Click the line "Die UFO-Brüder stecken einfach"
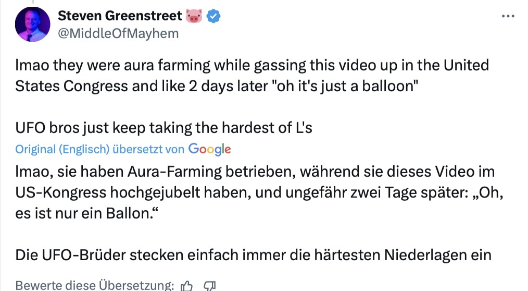This screenshot has height=291, width=528. click(x=254, y=255)
